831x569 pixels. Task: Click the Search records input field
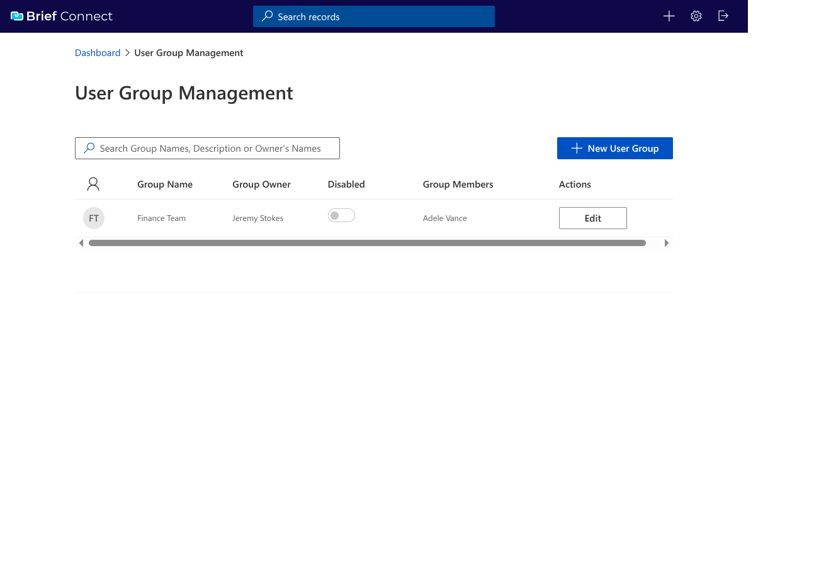tap(374, 16)
